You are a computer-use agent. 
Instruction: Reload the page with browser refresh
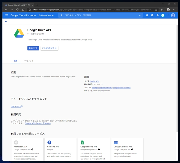17,10
